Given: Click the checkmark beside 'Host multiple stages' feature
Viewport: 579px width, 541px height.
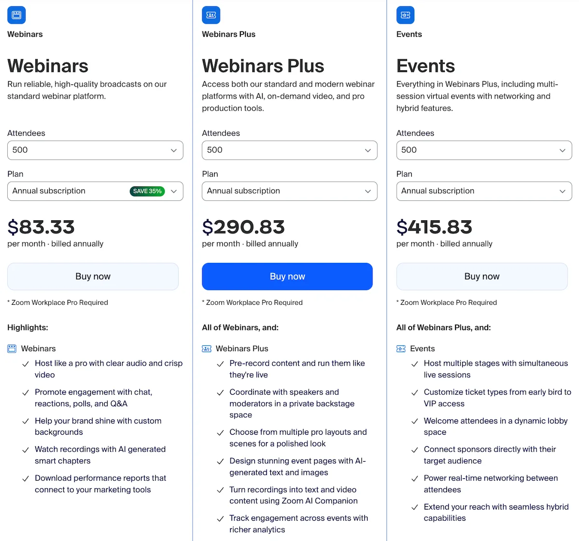Looking at the screenshot, I should tap(415, 364).
